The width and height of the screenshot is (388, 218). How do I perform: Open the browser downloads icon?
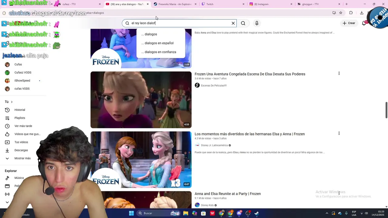[x=362, y=13]
